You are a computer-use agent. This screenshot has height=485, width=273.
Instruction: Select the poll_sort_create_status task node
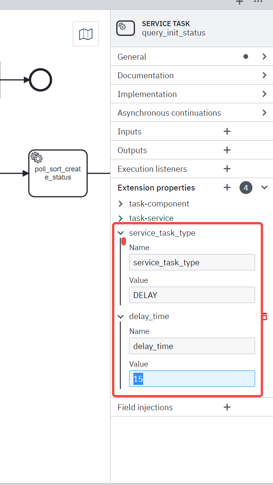pyautogui.click(x=58, y=173)
